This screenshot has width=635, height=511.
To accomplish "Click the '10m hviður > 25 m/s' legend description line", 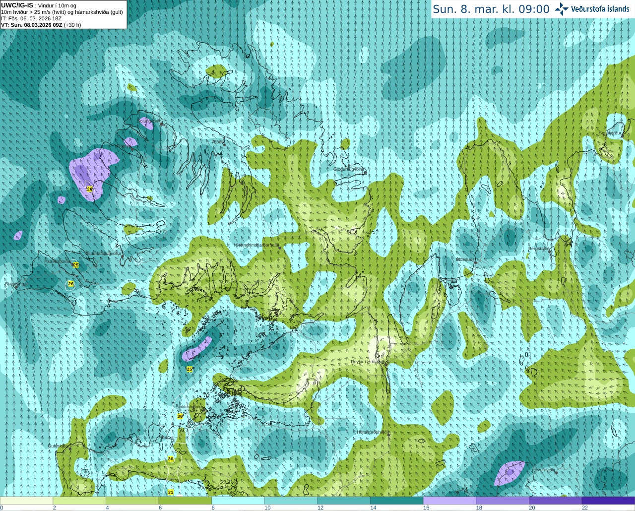I will (x=62, y=12).
